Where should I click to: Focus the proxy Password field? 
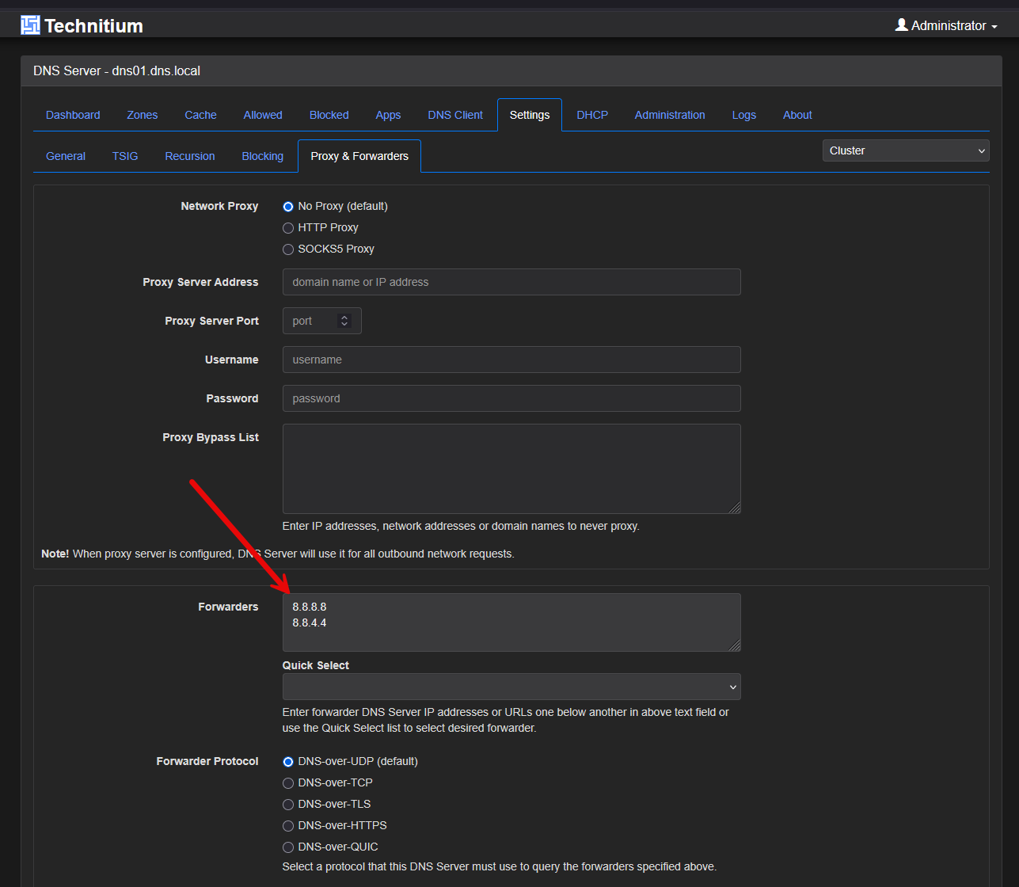click(x=511, y=398)
